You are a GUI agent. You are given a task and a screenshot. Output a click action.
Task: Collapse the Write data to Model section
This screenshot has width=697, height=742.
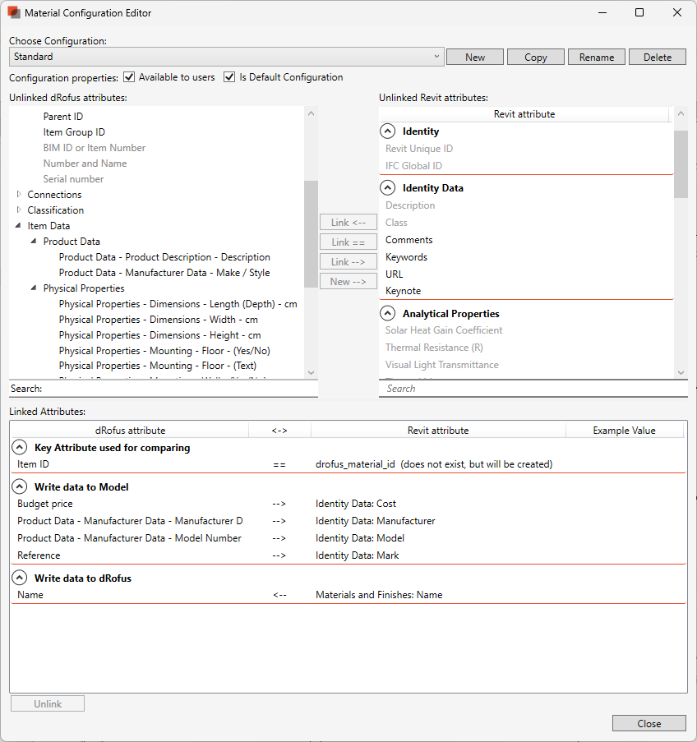tap(20, 487)
